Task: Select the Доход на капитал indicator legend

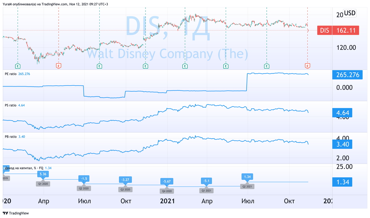Action: click(x=28, y=168)
